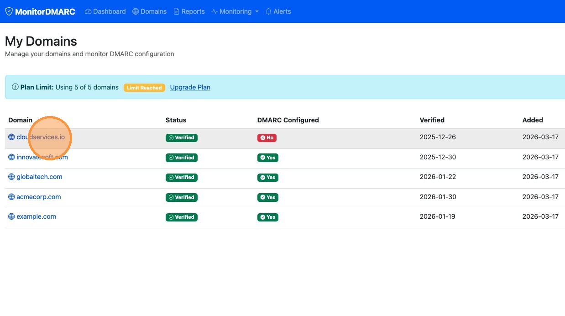Click the Added date in the cloudservices.io row
The image size is (565, 316).
point(540,137)
